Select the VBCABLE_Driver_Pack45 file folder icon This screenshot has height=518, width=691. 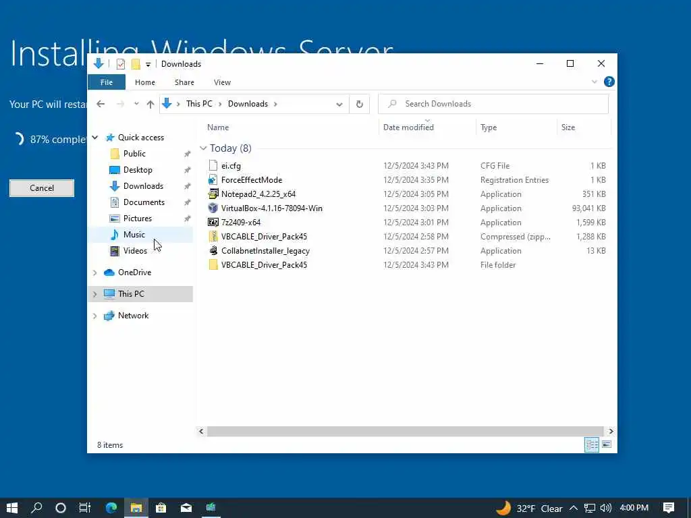click(213, 264)
